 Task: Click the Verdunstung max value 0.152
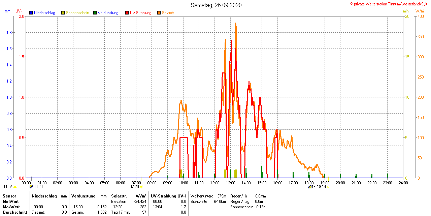101,207
